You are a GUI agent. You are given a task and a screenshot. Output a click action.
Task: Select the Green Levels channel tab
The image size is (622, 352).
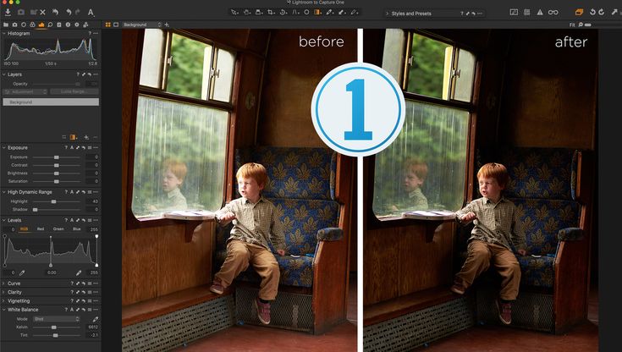[58, 229]
